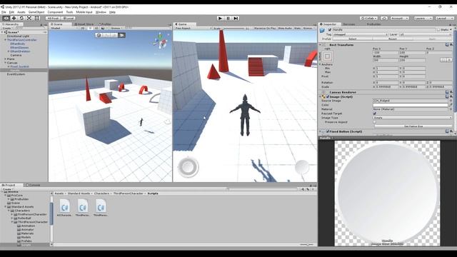Open the Account dropdown

(399, 18)
